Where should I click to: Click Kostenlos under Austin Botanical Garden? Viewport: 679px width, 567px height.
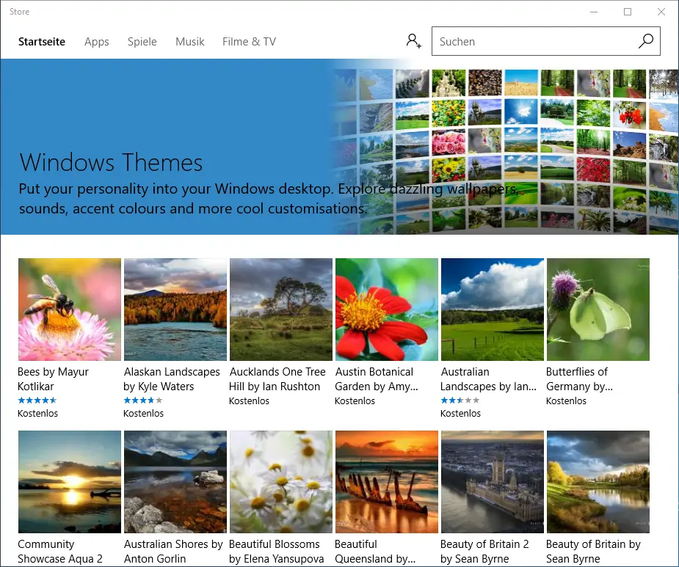tap(355, 400)
